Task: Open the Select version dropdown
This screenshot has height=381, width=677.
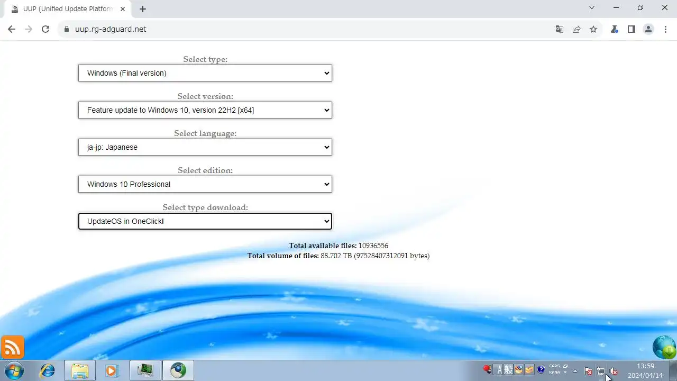Action: pyautogui.click(x=205, y=110)
